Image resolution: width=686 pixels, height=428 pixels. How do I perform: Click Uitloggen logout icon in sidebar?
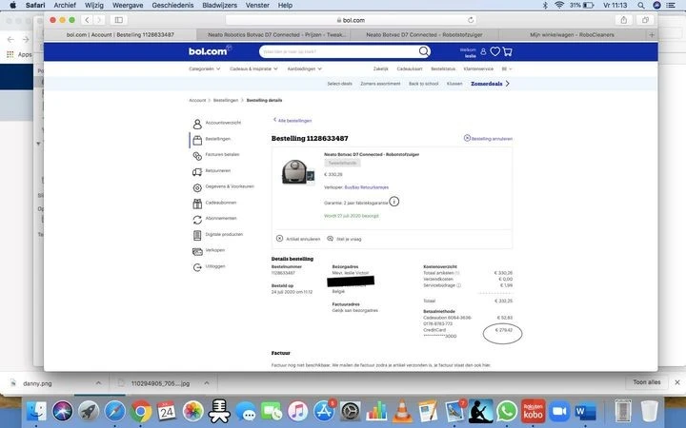(x=197, y=267)
